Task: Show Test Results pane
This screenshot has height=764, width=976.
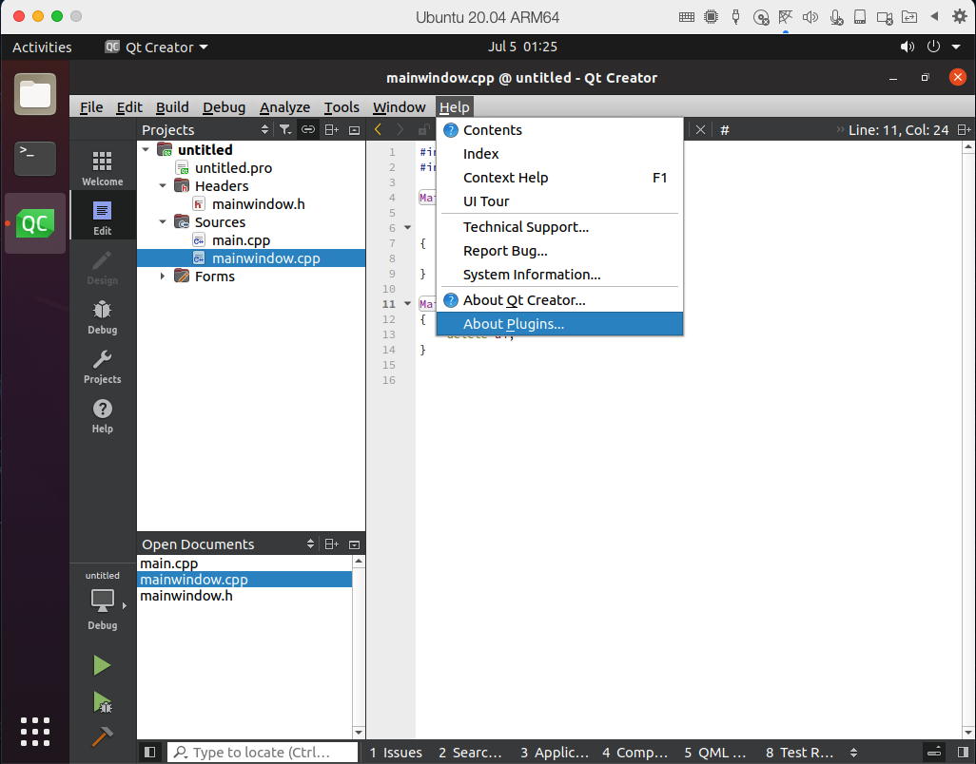Action: click(x=799, y=753)
